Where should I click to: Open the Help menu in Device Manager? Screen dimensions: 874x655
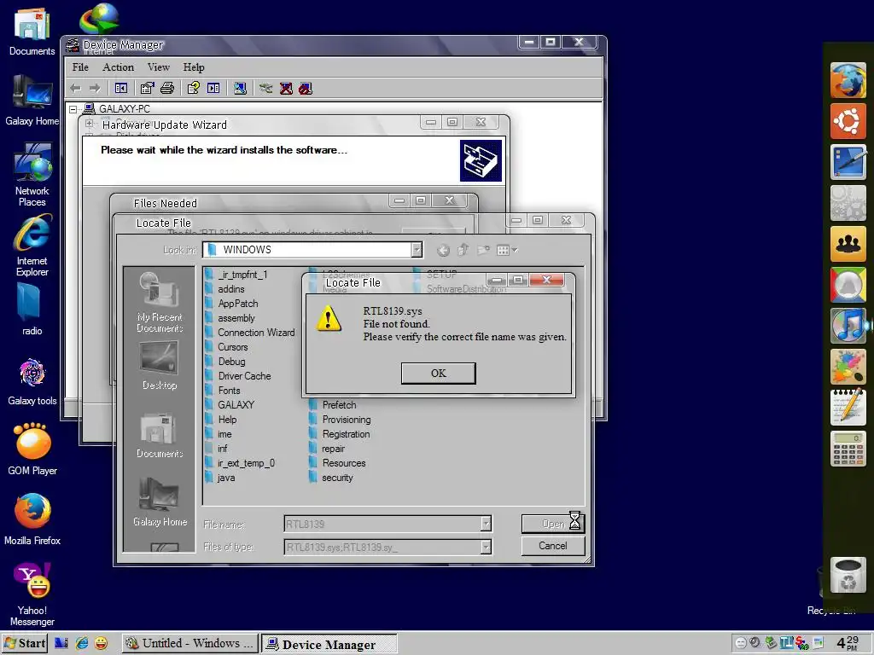[x=194, y=67]
